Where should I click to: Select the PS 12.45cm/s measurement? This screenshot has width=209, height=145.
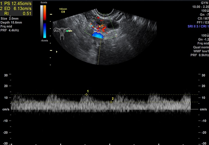pyautogui.click(x=16, y=4)
